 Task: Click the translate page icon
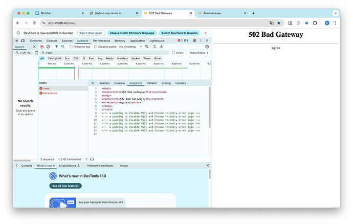pyautogui.click(x=272, y=23)
